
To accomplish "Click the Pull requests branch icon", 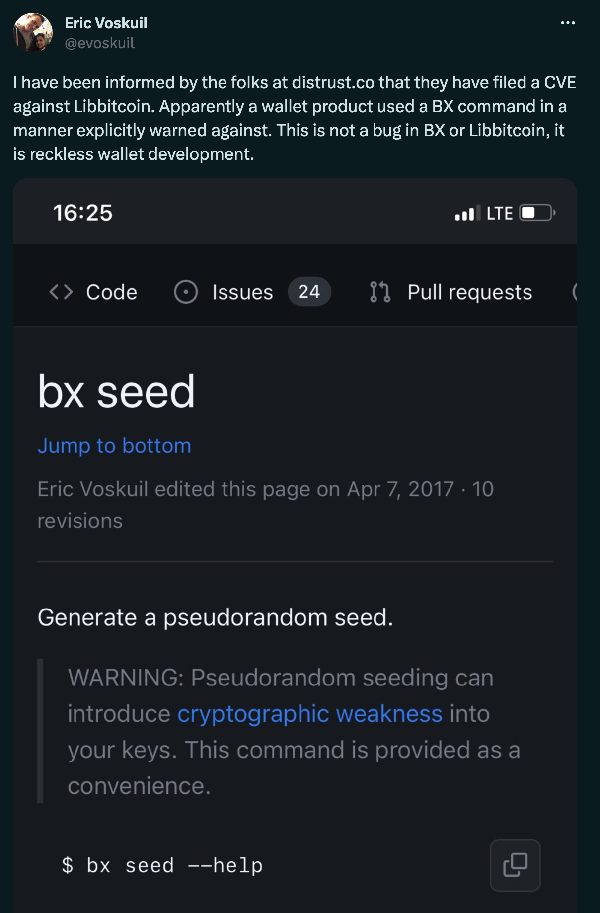I will [x=380, y=292].
